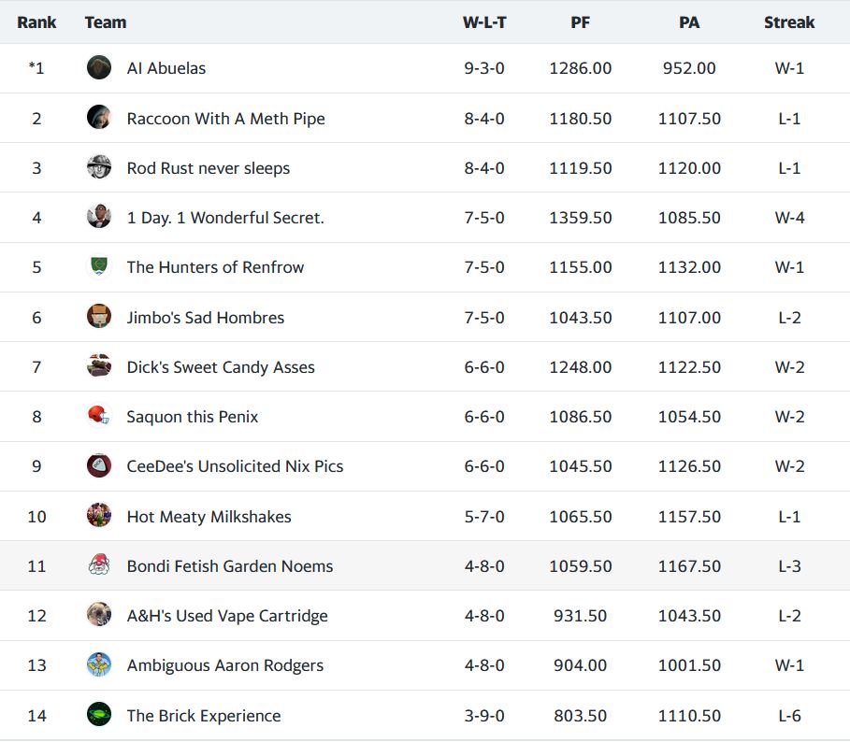Click the W-L-T column header
Viewport: 850px width, 742px height.
coord(484,22)
